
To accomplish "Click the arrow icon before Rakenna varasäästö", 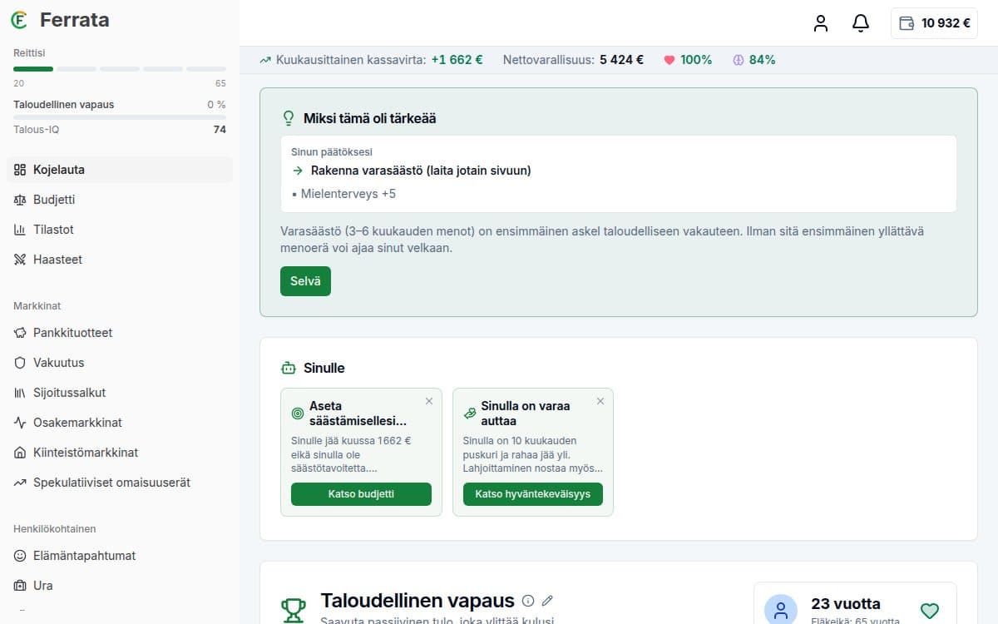I will 298,171.
